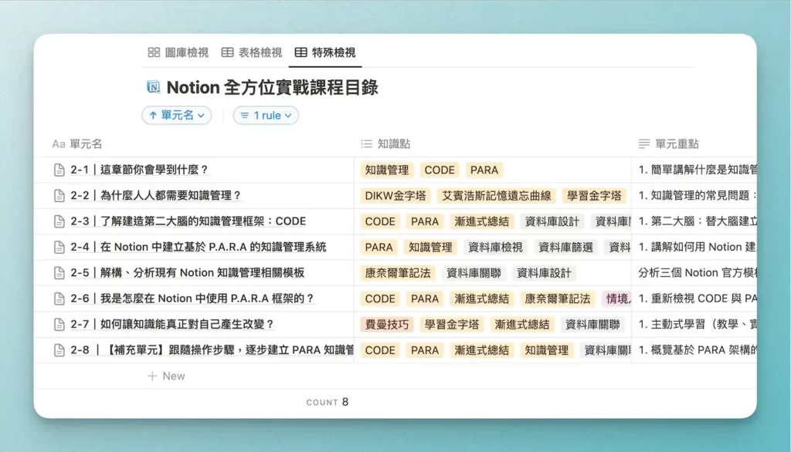Click the 單元重點 cell of row 2-5
791x452 pixels.
pyautogui.click(x=694, y=272)
